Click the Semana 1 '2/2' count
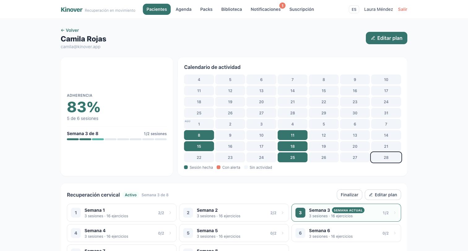 click(161, 213)
